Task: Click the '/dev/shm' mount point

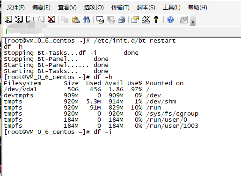Action: click(x=161, y=102)
